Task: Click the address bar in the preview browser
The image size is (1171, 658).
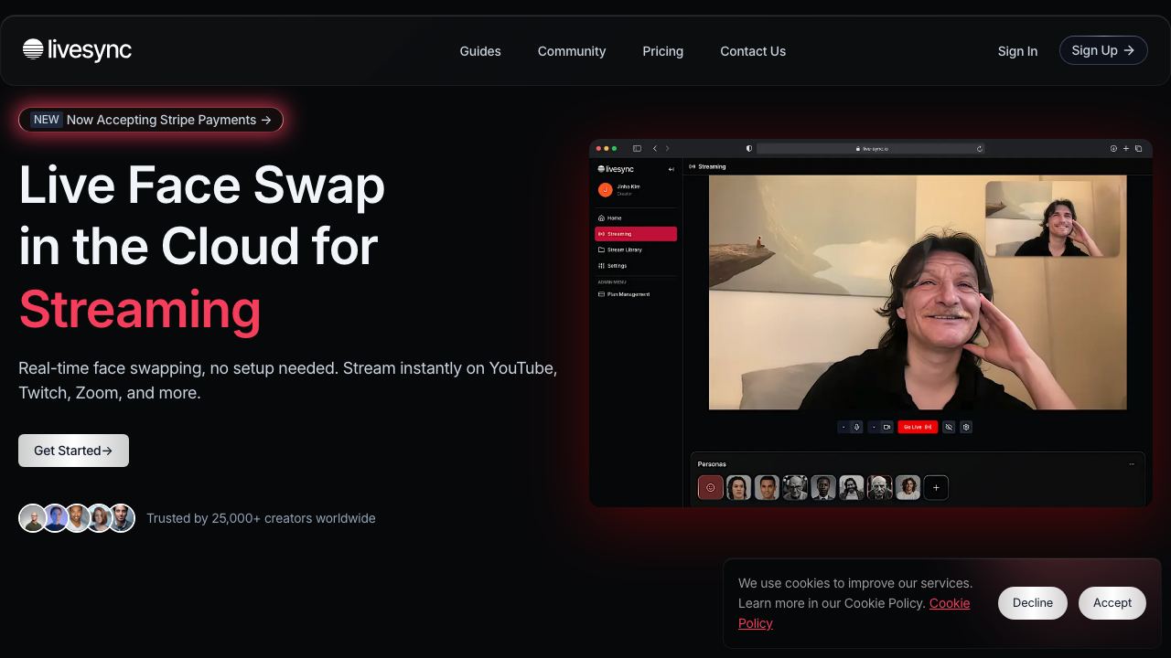Action: (x=871, y=148)
